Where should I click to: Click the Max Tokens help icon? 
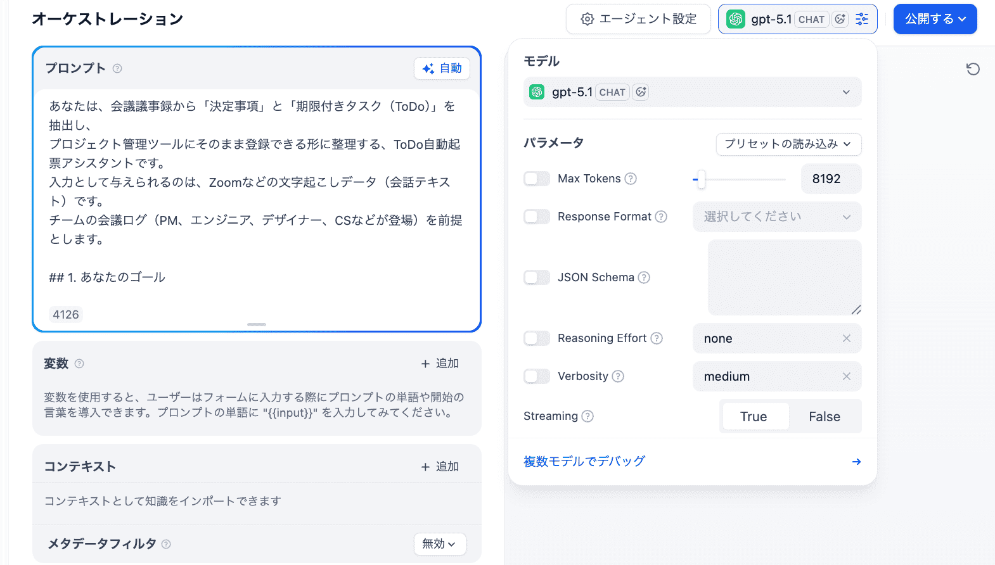tap(631, 179)
